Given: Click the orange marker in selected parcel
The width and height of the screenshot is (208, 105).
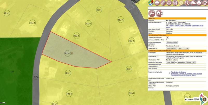Looking at the screenshot, I should coord(72,53).
